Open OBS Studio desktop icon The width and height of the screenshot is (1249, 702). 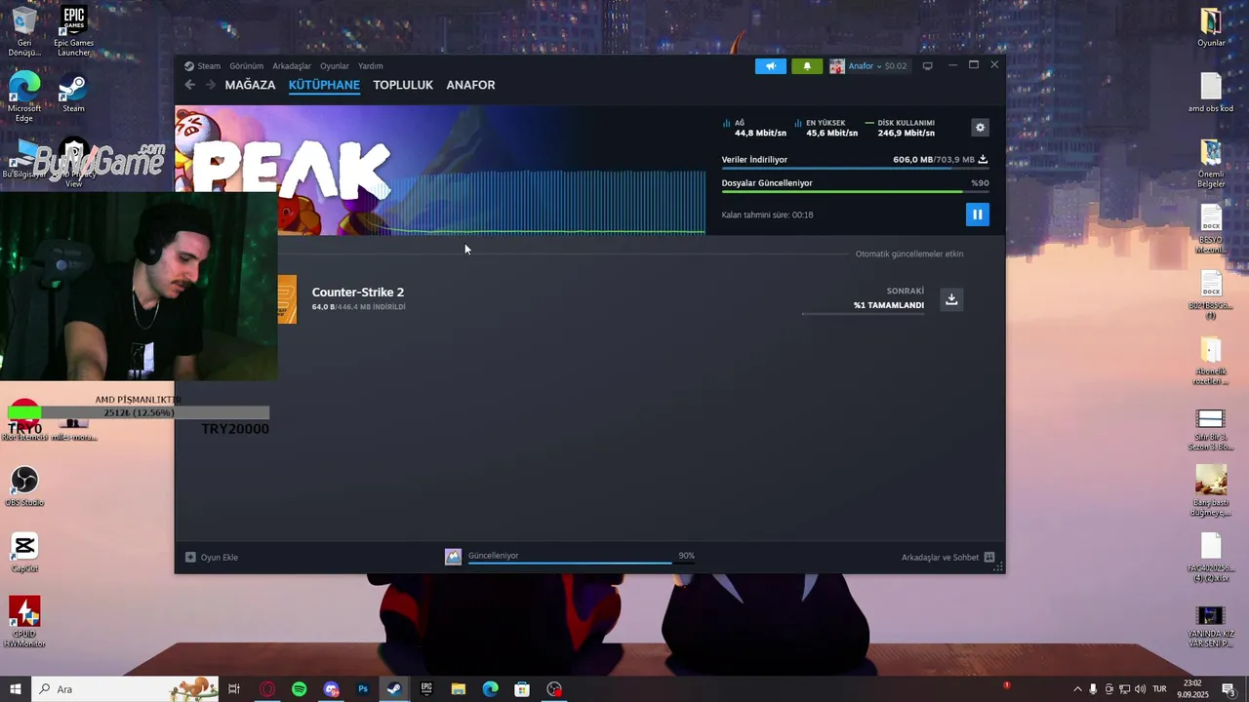point(24,487)
